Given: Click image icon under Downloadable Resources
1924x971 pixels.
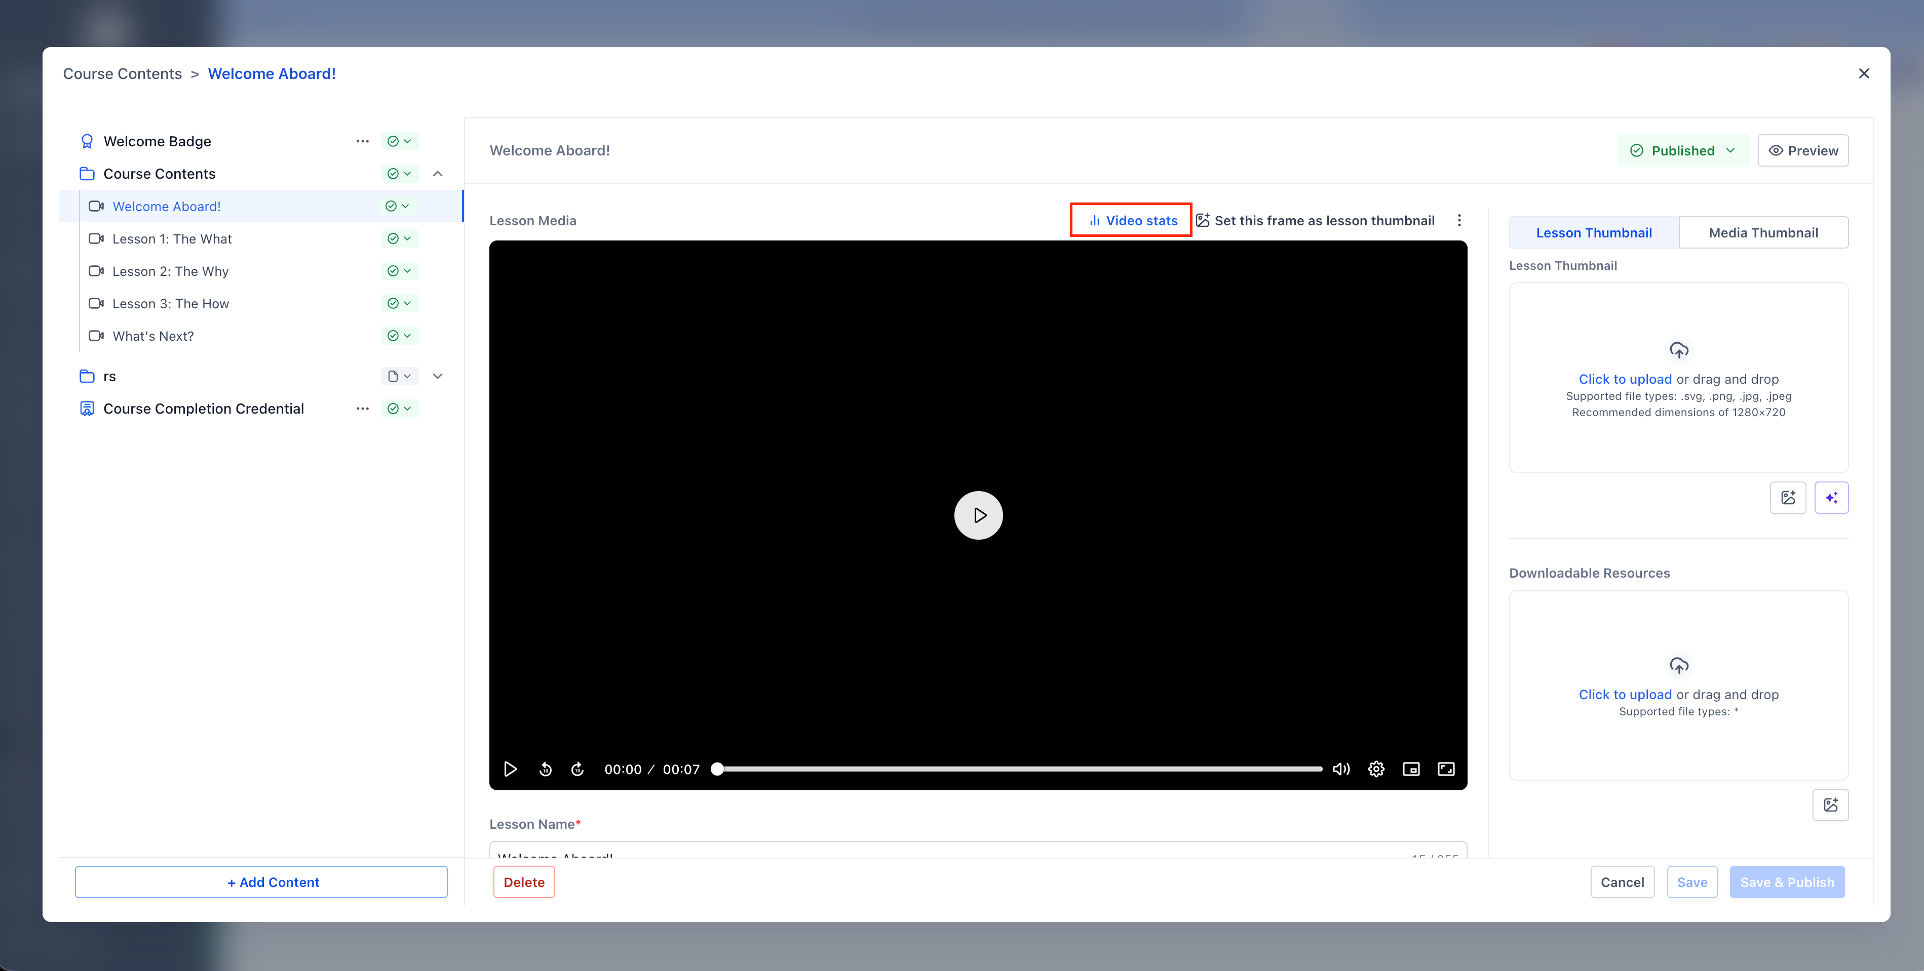Looking at the screenshot, I should [x=1830, y=804].
